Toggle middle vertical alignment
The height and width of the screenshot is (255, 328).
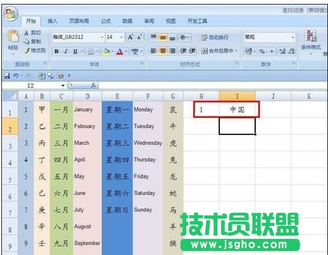point(163,38)
